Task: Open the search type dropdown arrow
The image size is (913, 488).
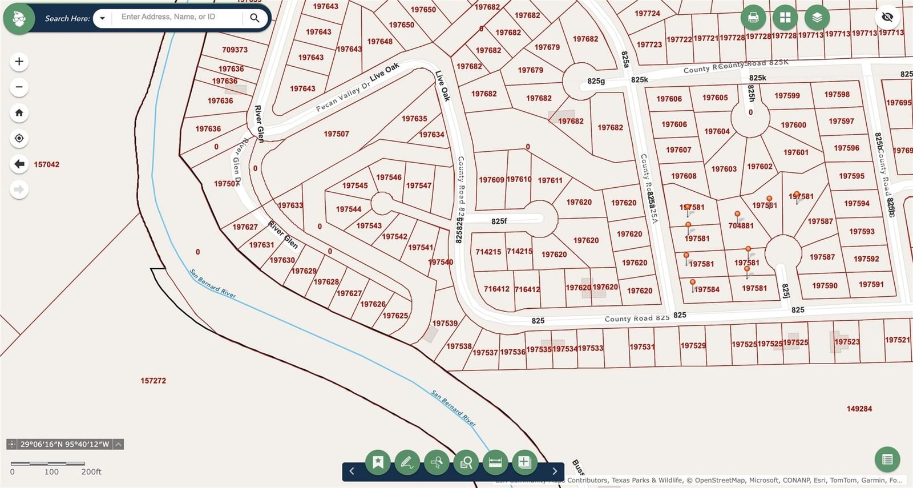Action: (102, 18)
